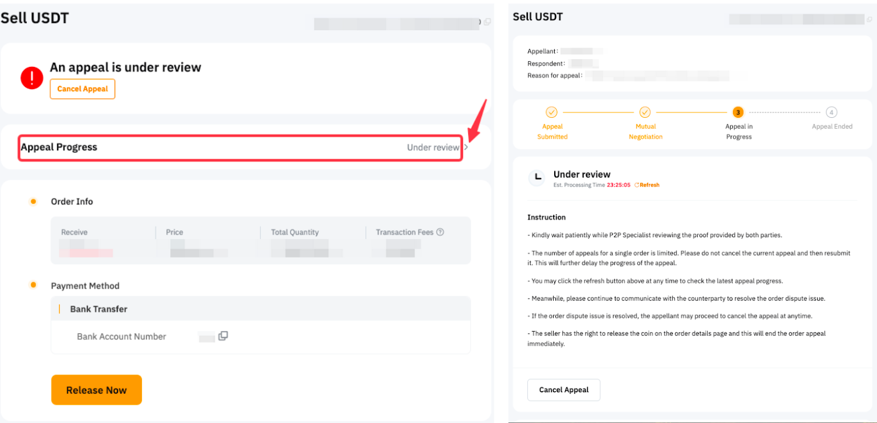Click the red alert exclamation icon
The width and height of the screenshot is (877, 423).
32,78
